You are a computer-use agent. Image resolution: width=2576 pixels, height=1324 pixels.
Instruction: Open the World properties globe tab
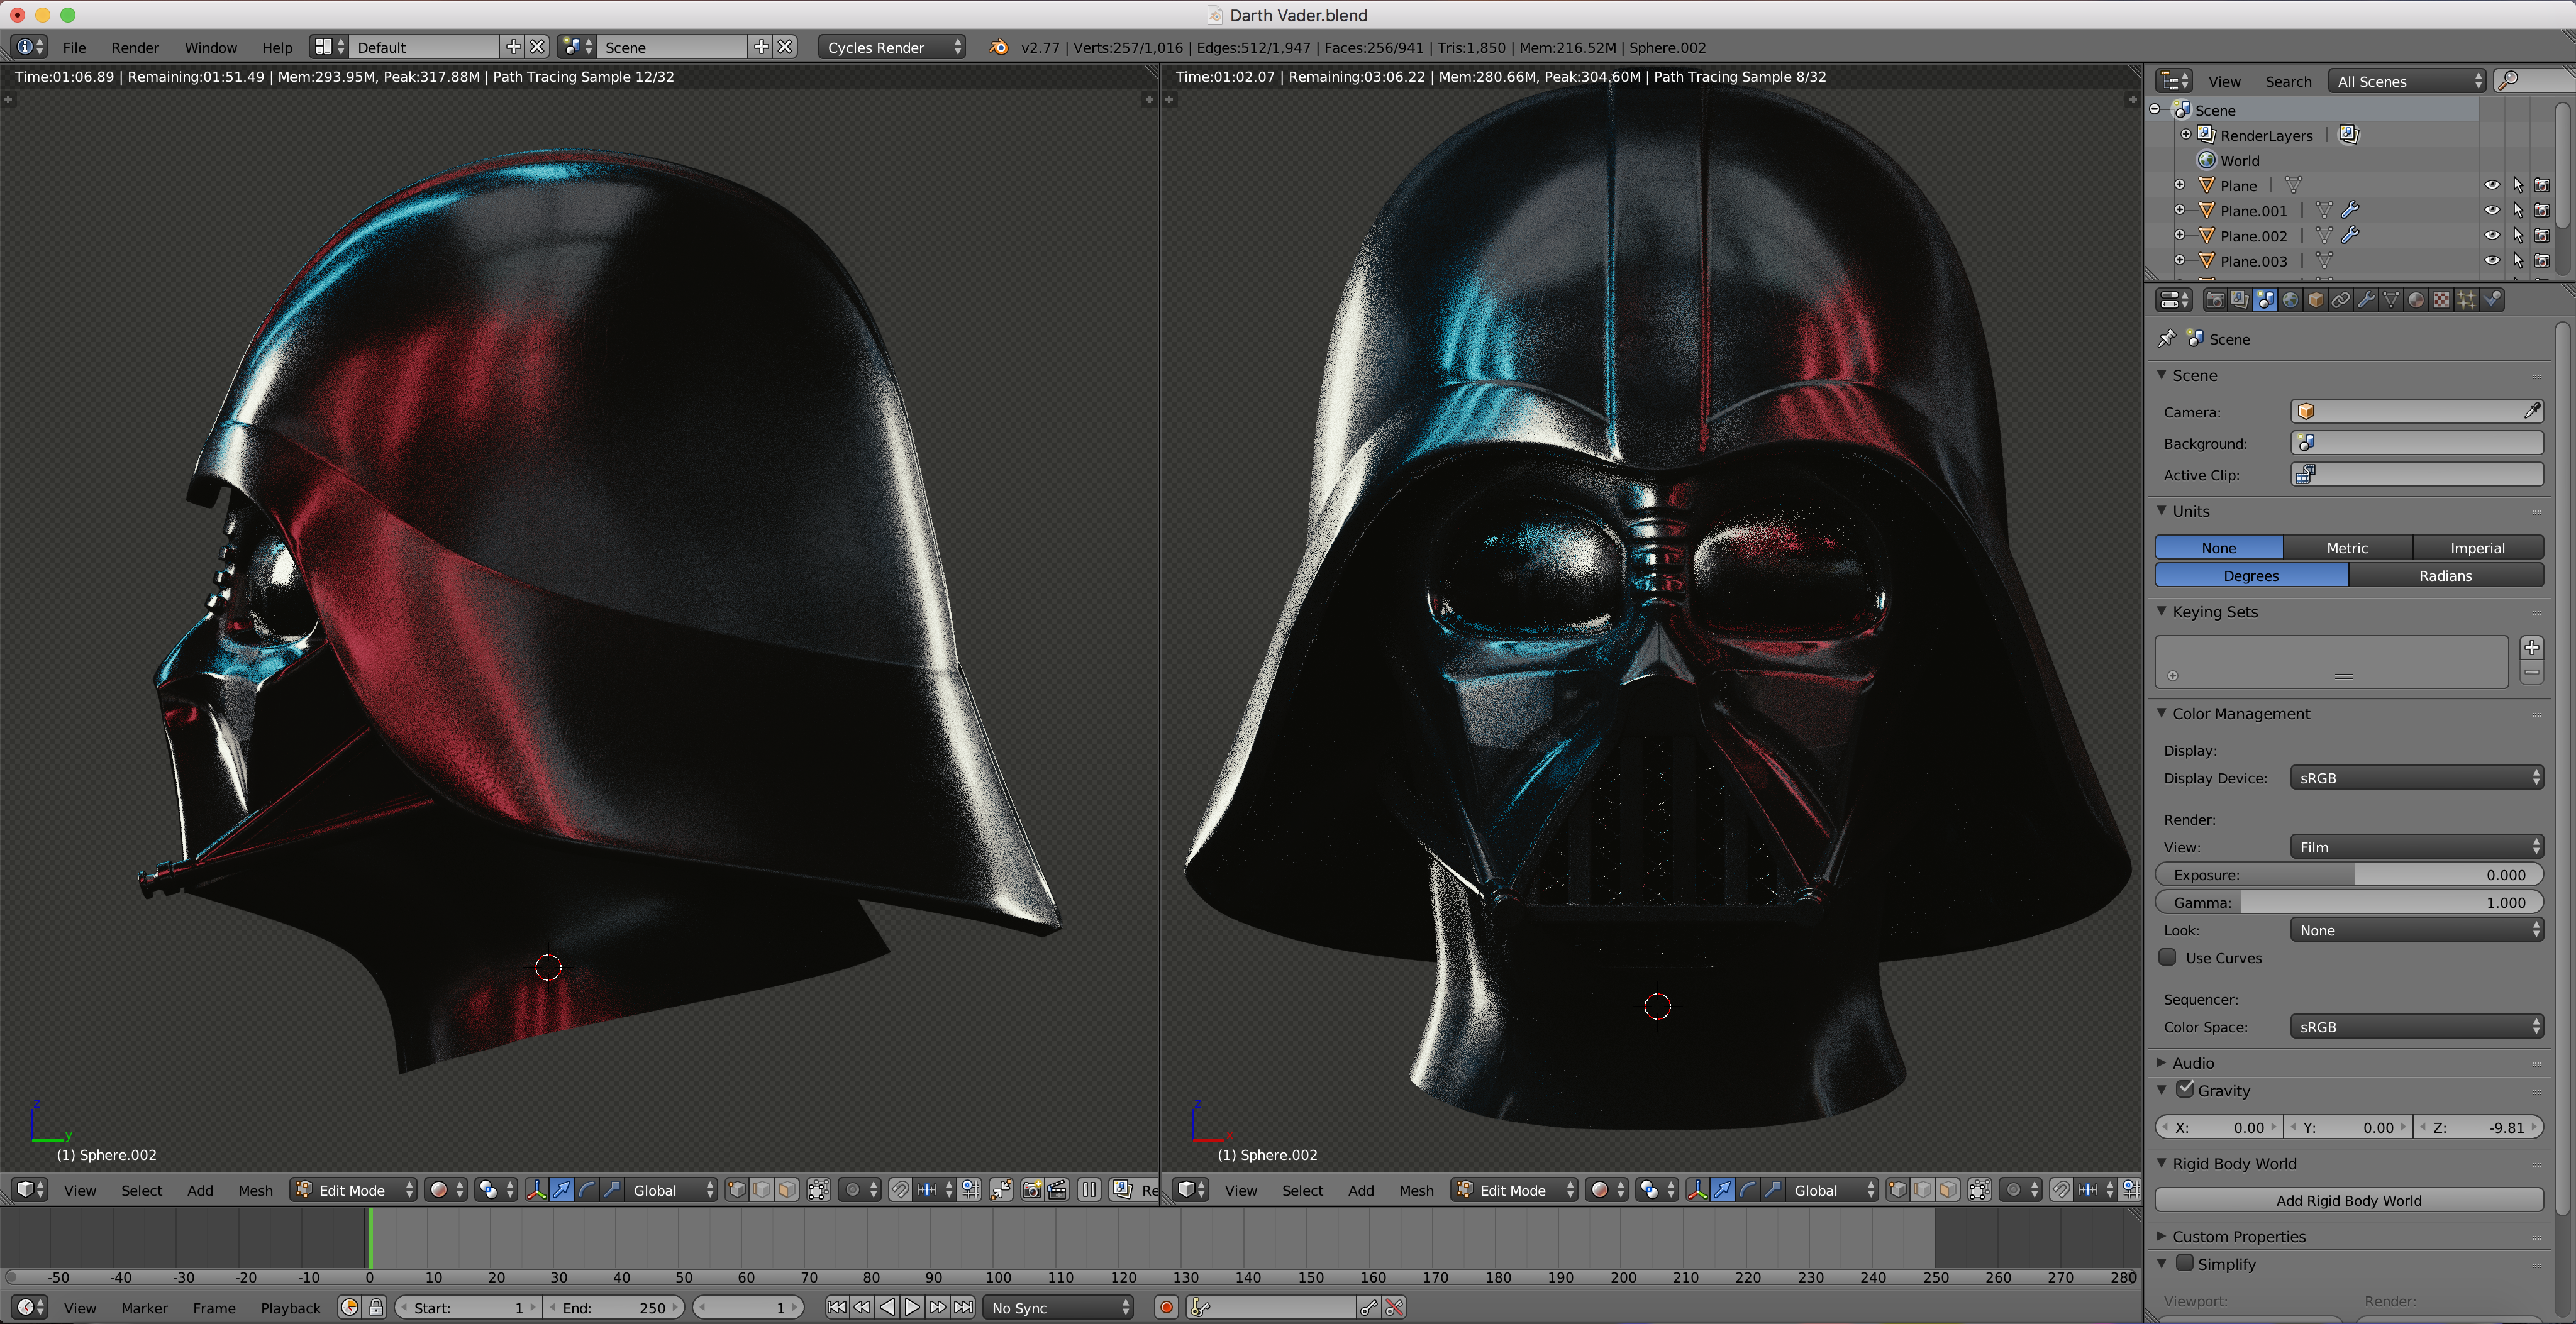click(2290, 300)
